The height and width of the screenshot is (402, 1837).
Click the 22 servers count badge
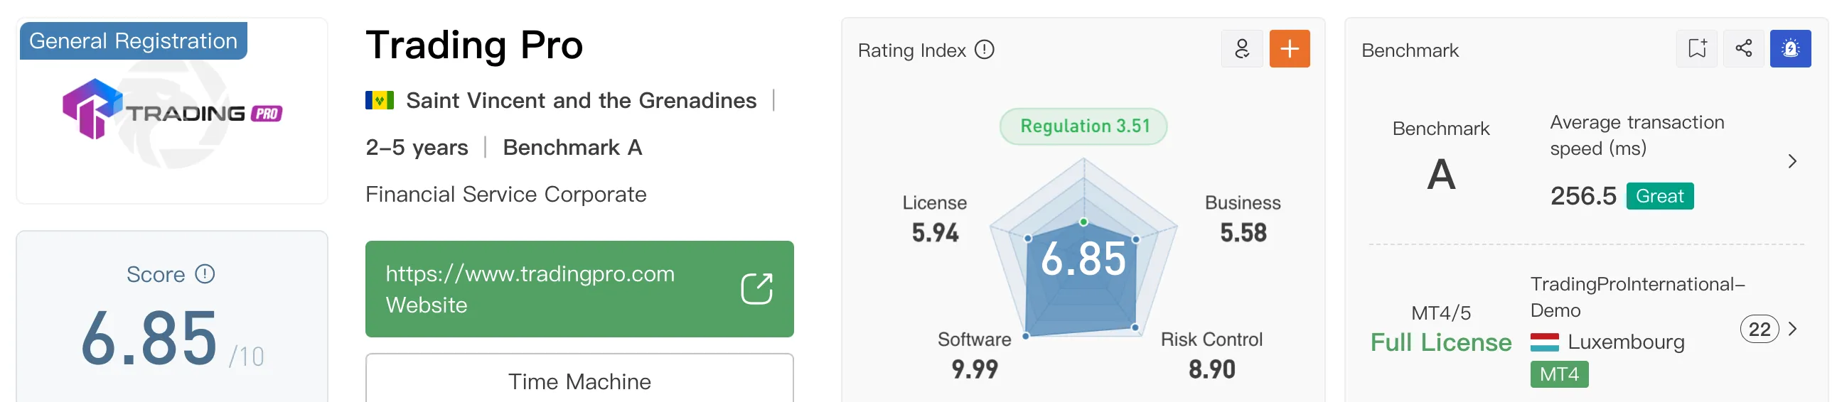tap(1760, 330)
